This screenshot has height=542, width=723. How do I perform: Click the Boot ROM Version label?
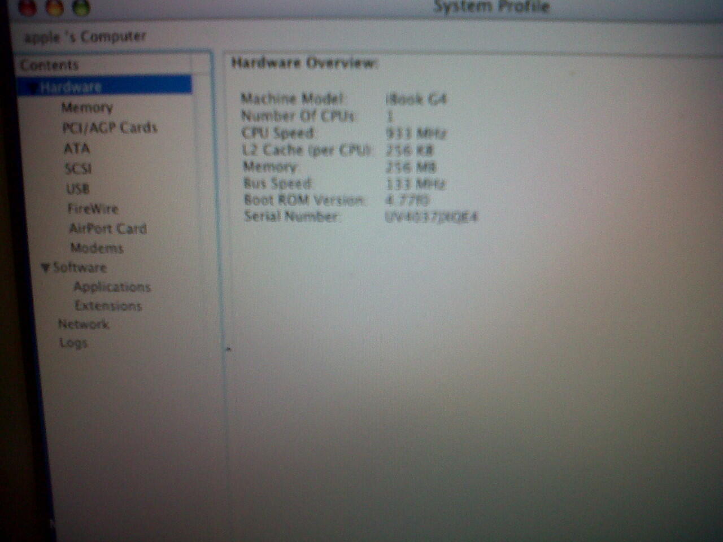click(304, 200)
